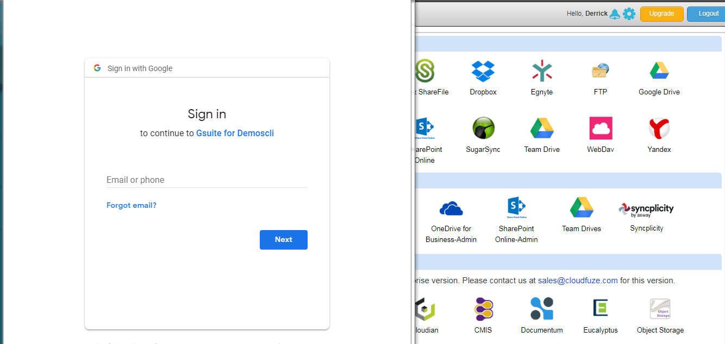Choose the Object Storage icon
Viewport: 725px width, 344px height.
point(660,309)
